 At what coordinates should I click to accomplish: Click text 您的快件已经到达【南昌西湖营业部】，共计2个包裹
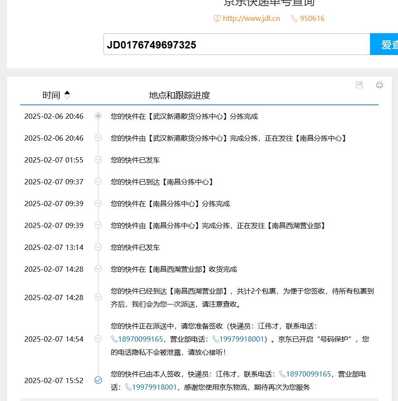click(x=193, y=291)
